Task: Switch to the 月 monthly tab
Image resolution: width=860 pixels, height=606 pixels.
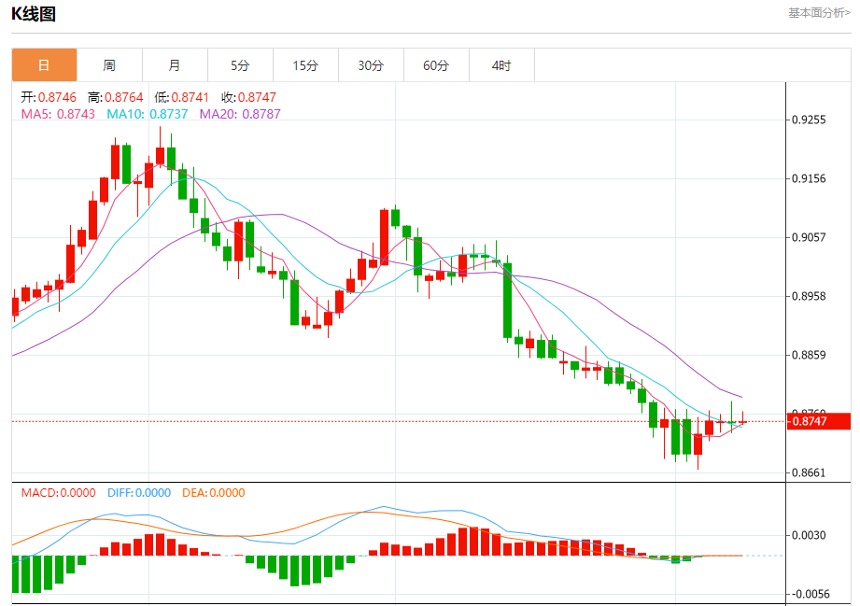Action: tap(175, 65)
